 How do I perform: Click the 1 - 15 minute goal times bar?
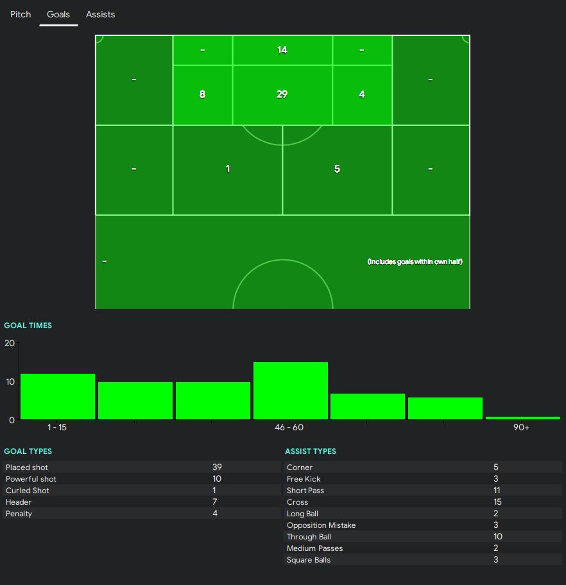(x=58, y=396)
